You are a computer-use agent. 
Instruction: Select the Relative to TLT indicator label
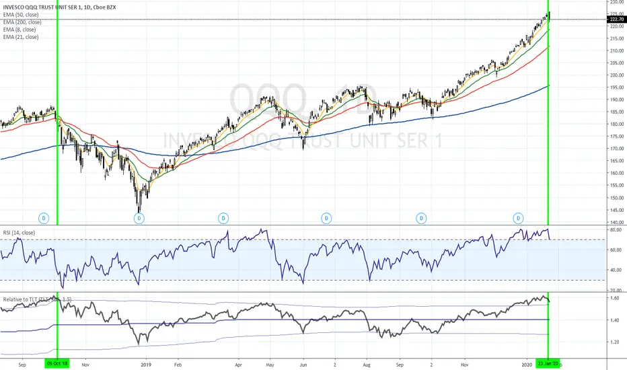click(37, 299)
